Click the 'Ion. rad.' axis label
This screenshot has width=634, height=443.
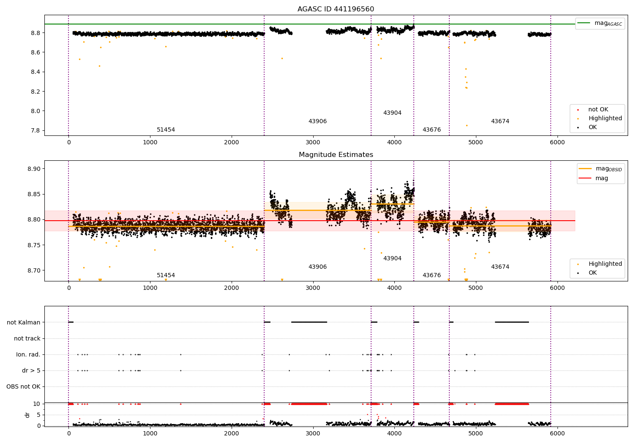pyautogui.click(x=28, y=354)
